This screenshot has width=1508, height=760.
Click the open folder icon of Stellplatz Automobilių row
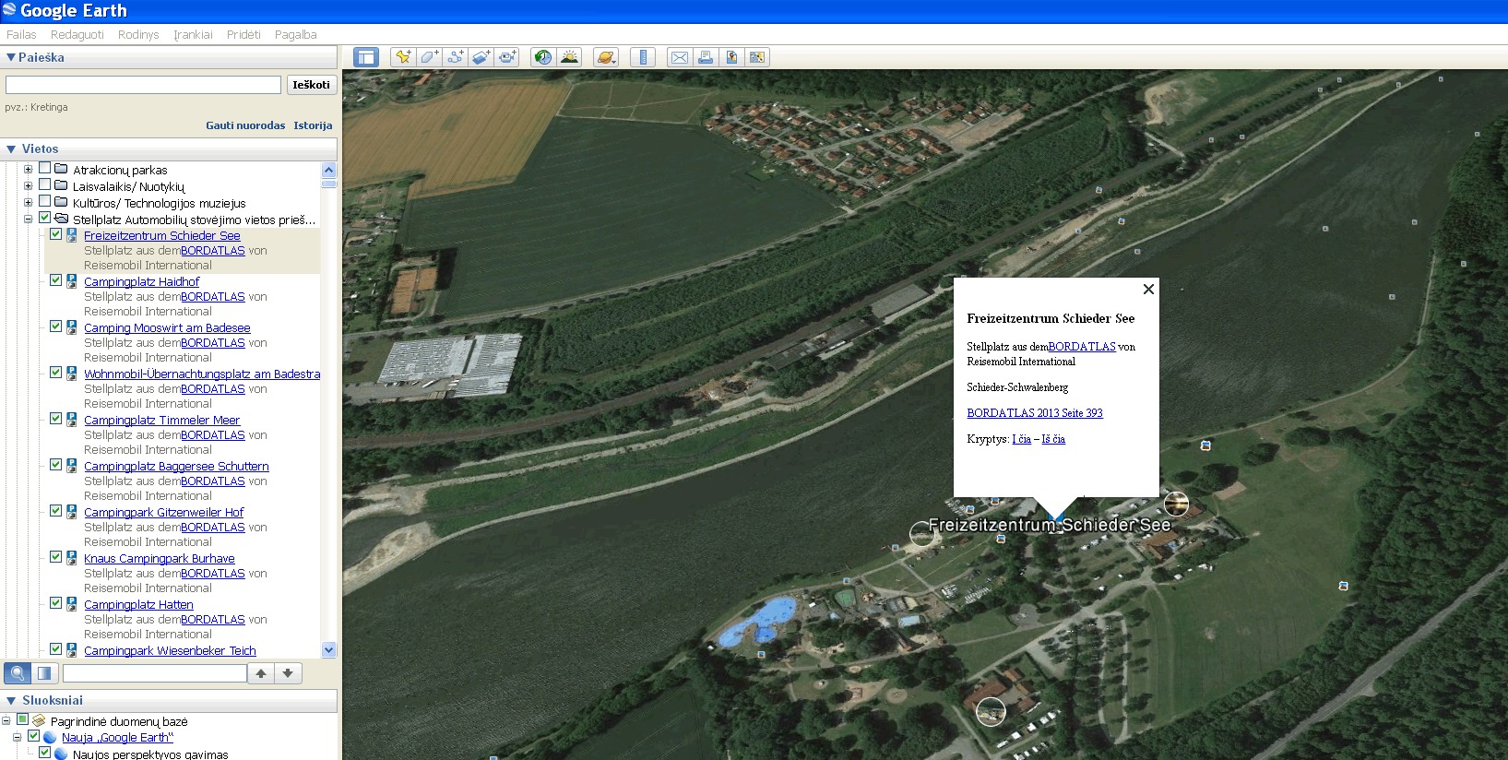(61, 219)
